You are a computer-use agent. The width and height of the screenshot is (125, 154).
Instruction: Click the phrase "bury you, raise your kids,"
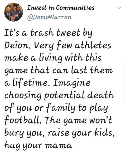pyautogui.click(x=59, y=133)
